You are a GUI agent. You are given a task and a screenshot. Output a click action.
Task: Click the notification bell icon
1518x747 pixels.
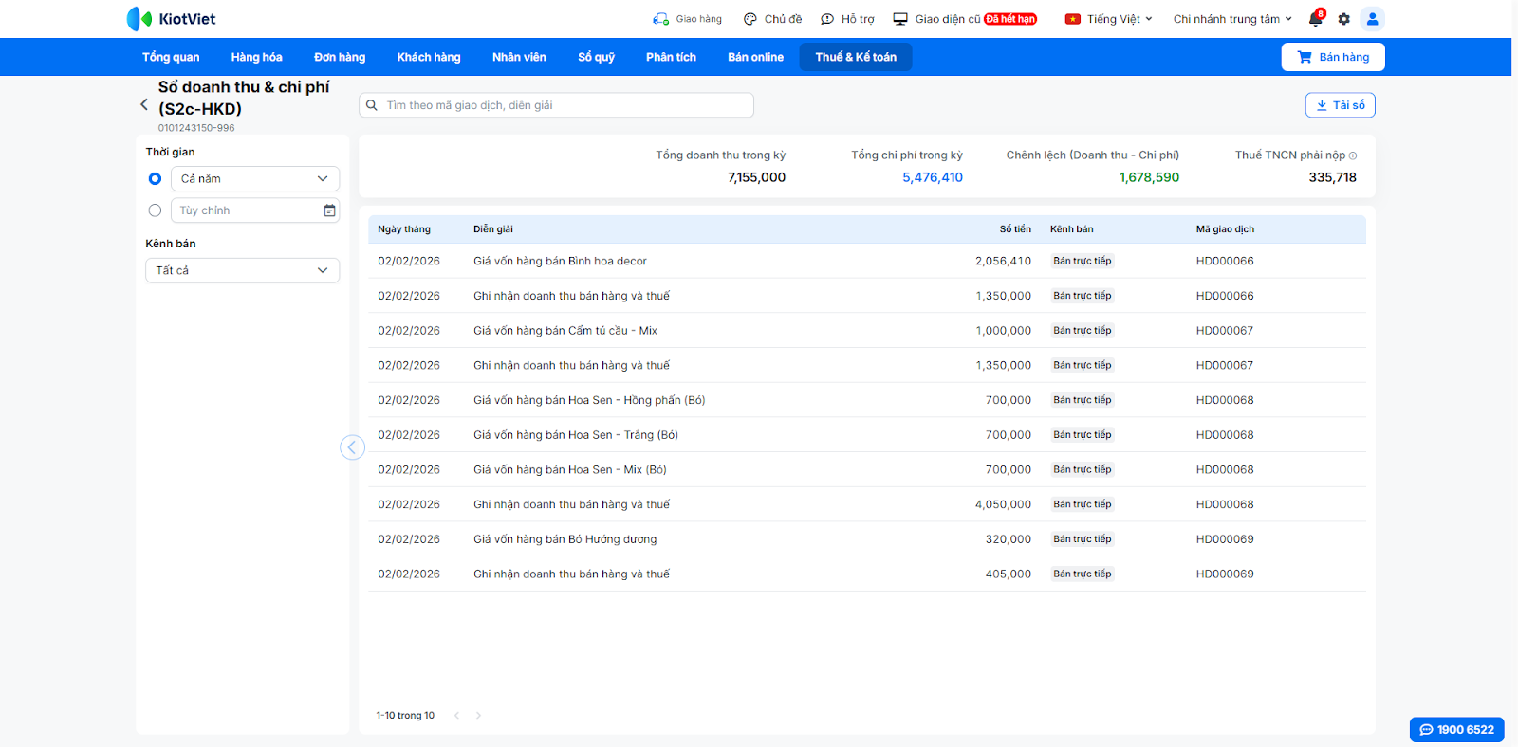pyautogui.click(x=1315, y=19)
